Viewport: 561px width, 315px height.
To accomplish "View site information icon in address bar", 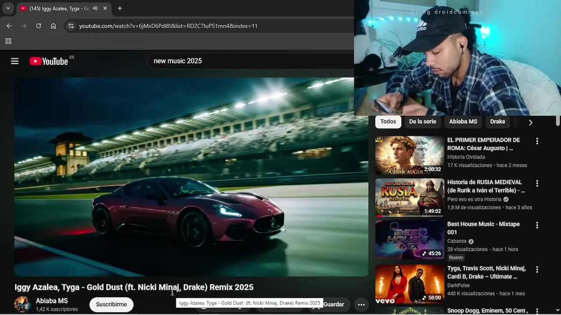I will 71,26.
